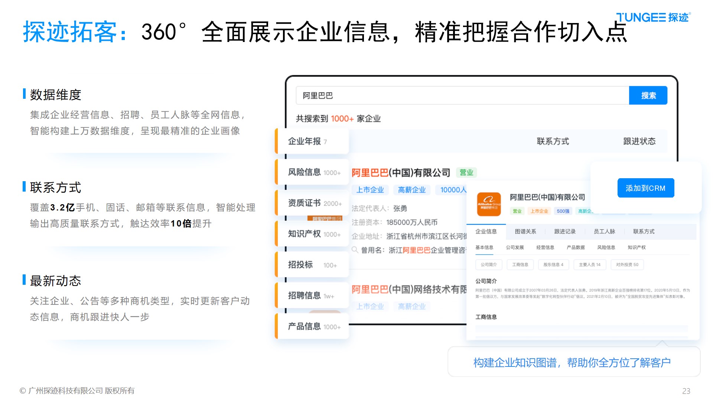The image size is (713, 401).
Task: Switch to the 员工人脉 tab
Action: (604, 231)
